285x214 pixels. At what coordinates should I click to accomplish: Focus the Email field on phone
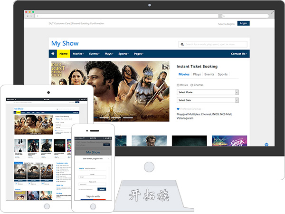pos(92,177)
